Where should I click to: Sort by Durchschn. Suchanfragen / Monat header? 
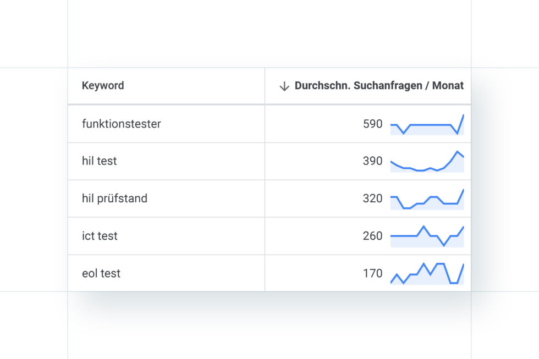tap(379, 86)
